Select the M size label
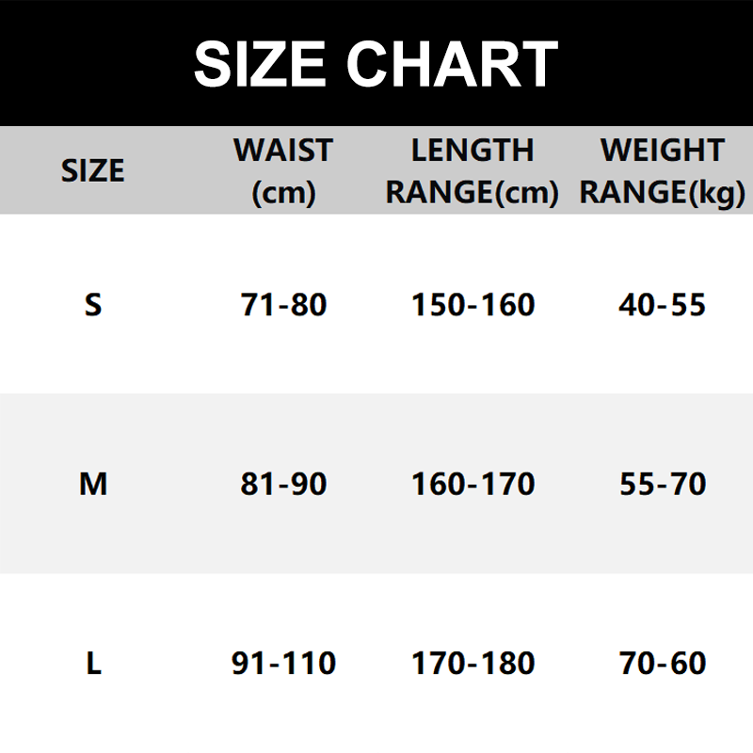753x753 pixels. click(92, 484)
